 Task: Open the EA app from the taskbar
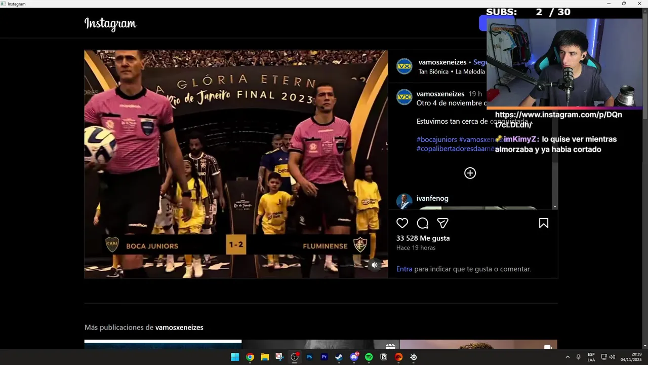(398, 357)
